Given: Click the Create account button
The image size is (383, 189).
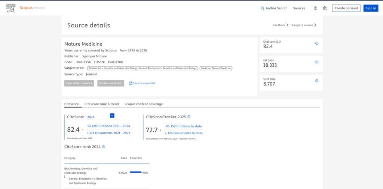Looking at the screenshot, I should (346, 8).
